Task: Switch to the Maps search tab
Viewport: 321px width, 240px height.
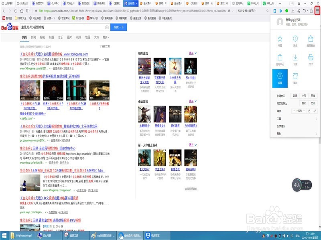Action: click(x=87, y=37)
